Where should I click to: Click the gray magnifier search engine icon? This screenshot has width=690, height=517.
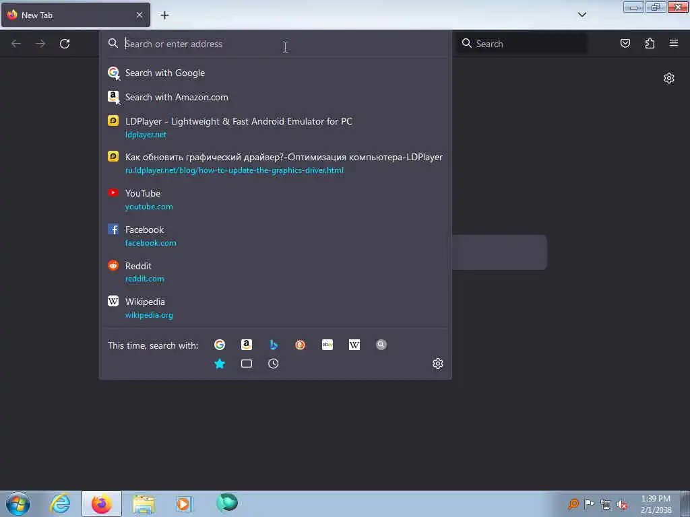point(381,345)
